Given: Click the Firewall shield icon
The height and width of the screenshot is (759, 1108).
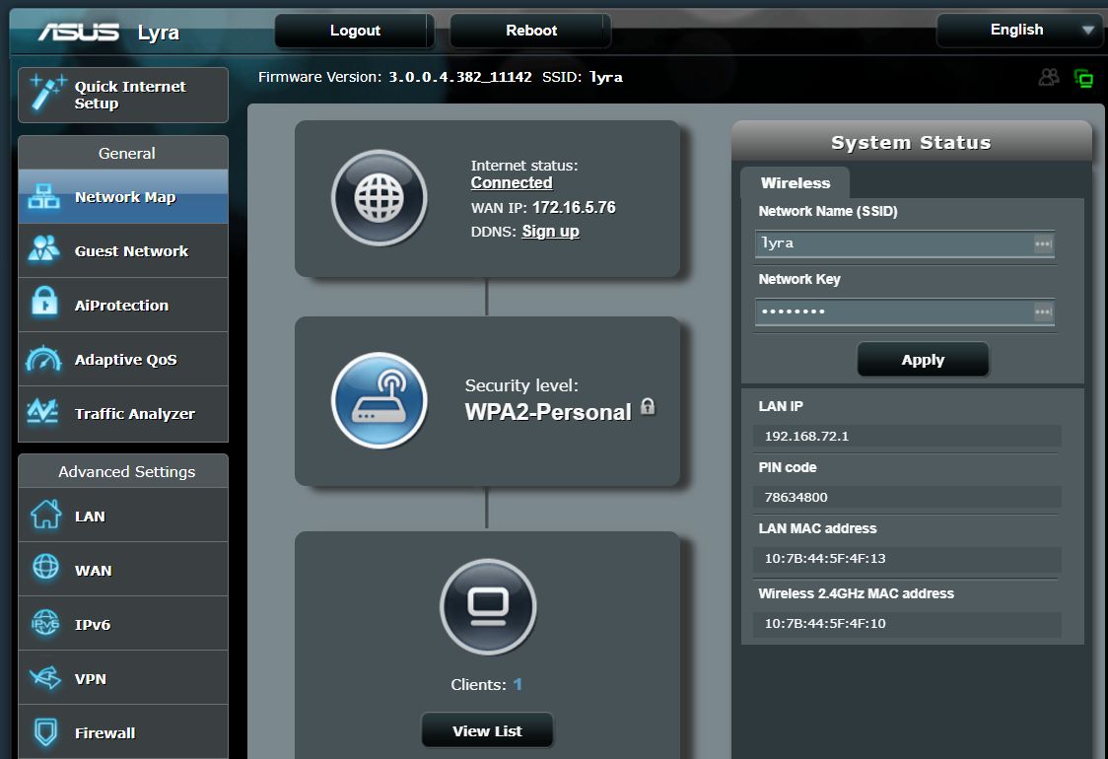Looking at the screenshot, I should click(x=46, y=731).
